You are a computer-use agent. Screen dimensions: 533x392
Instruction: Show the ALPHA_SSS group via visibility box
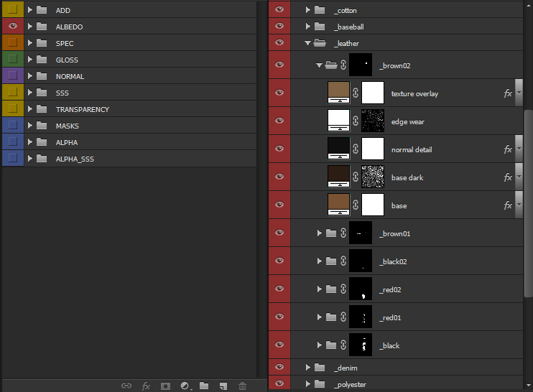13,158
